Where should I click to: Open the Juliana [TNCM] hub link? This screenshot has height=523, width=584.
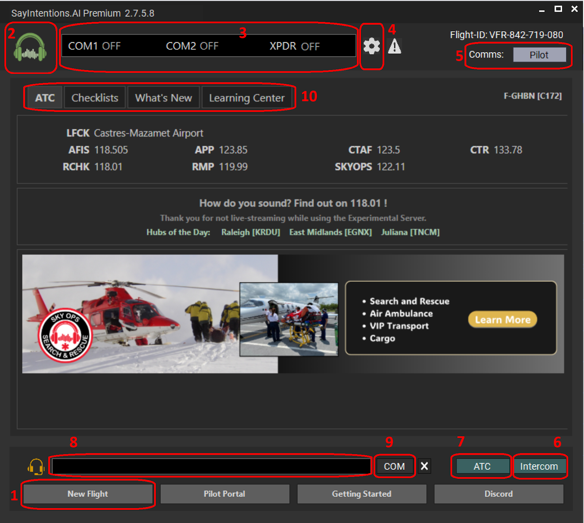pos(410,232)
